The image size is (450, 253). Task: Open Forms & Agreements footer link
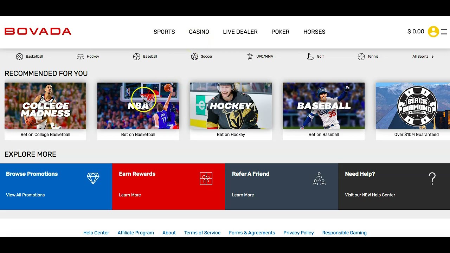point(252,233)
